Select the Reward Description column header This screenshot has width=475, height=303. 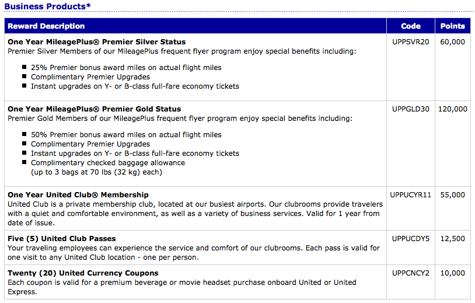46,26
